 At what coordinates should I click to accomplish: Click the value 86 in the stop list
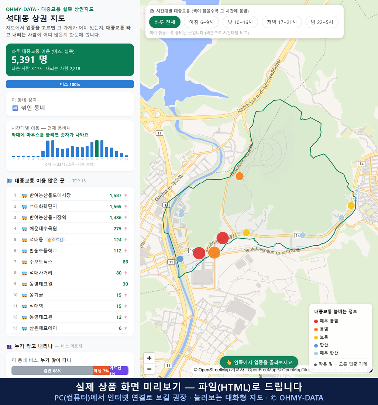click(x=126, y=262)
